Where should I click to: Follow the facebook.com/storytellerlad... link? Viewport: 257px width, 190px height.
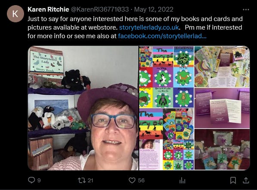[x=162, y=36]
